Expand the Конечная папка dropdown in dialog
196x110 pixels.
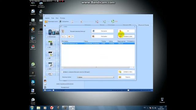pos(114,77)
